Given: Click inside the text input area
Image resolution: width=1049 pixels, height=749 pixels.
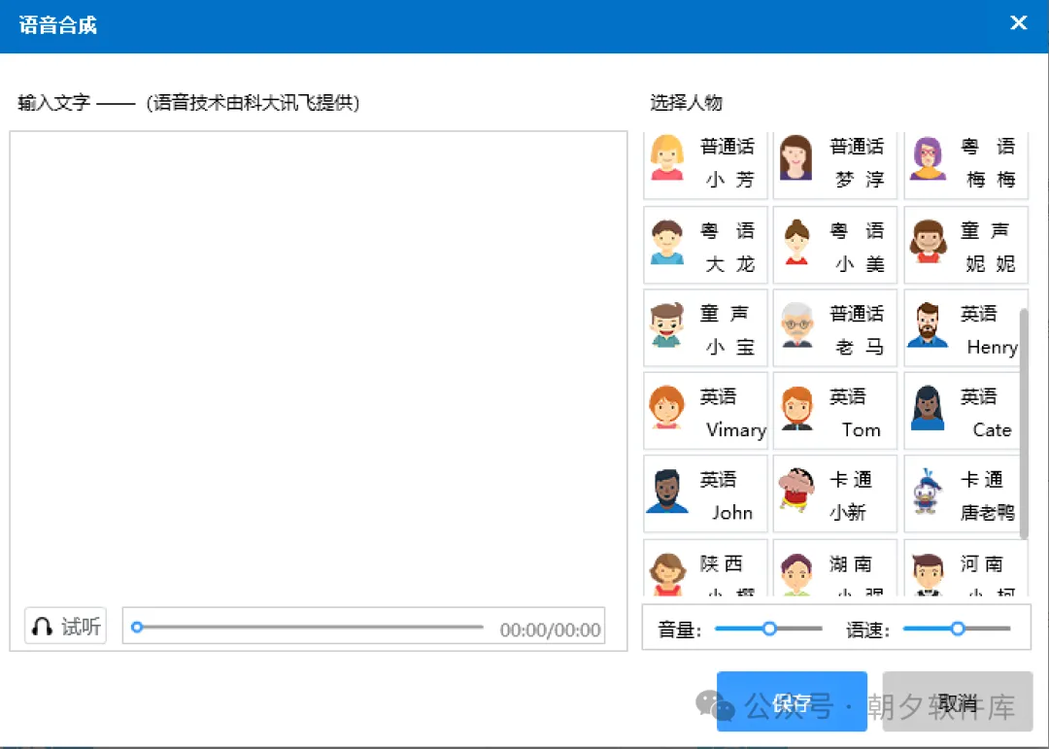Looking at the screenshot, I should [x=321, y=369].
